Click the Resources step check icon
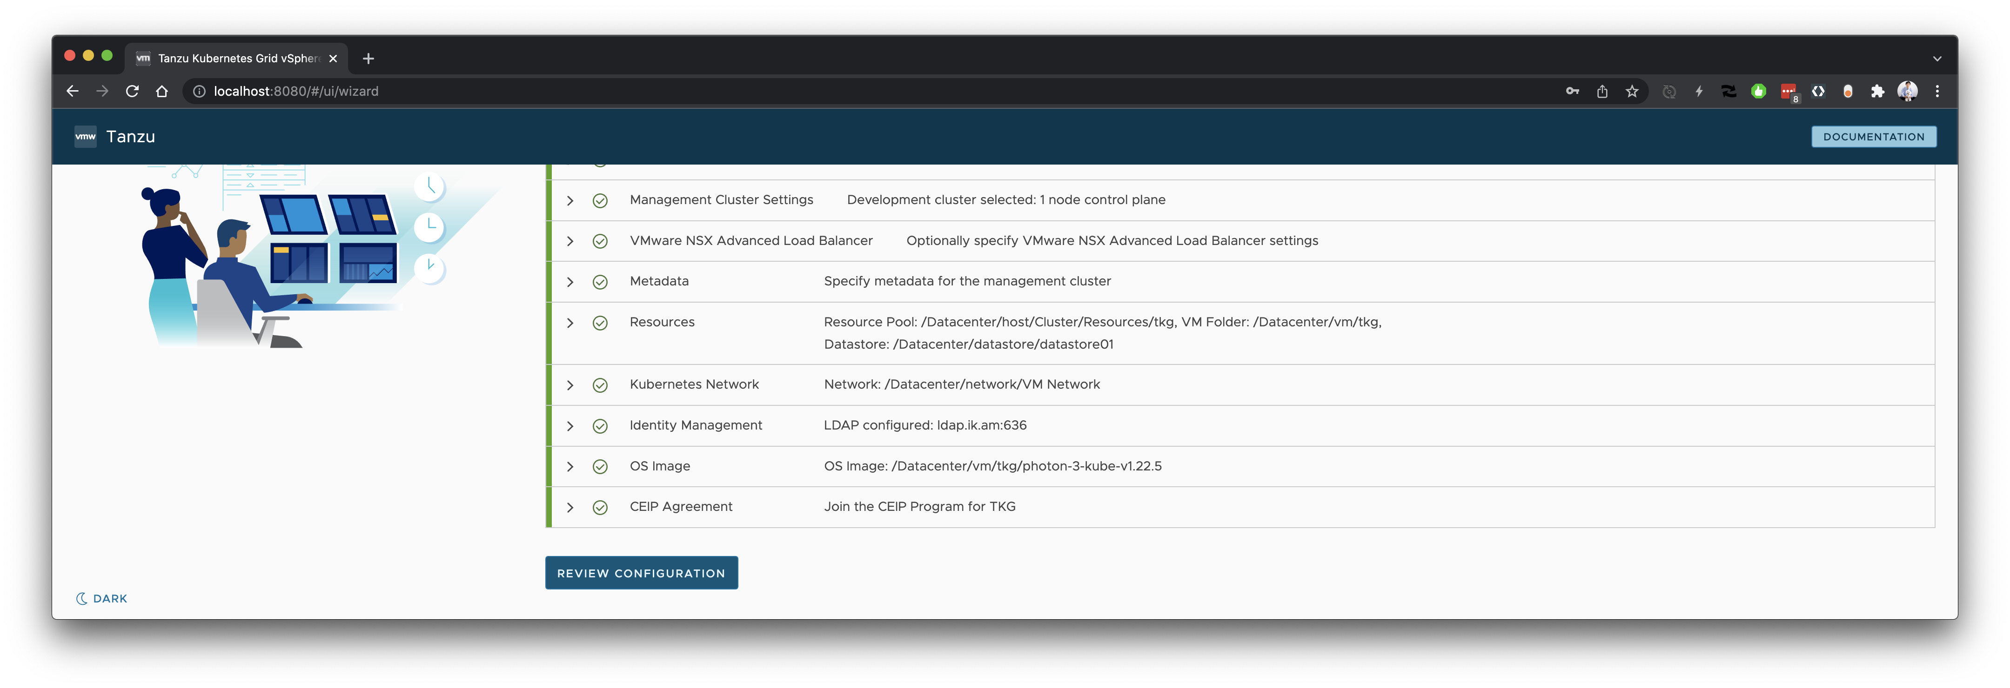This screenshot has height=688, width=2010. 600,323
